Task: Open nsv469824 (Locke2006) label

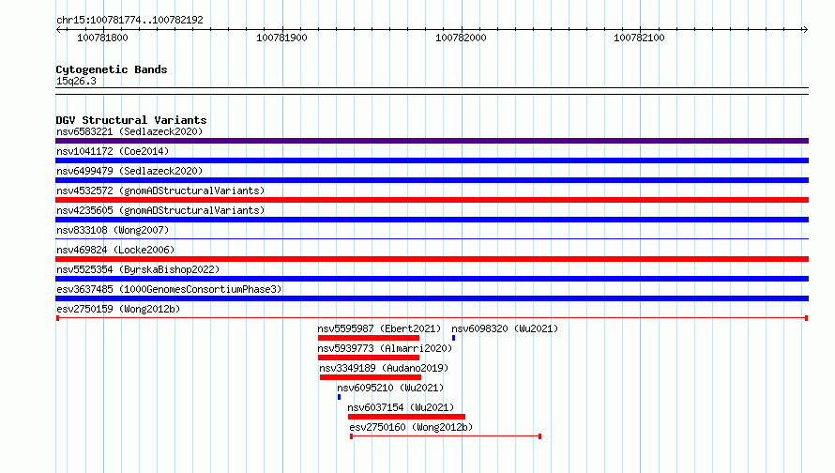Action: (115, 250)
